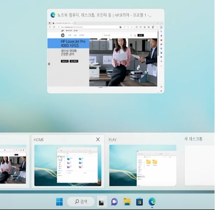Open Microsoft Store from the taskbar

tap(139, 202)
